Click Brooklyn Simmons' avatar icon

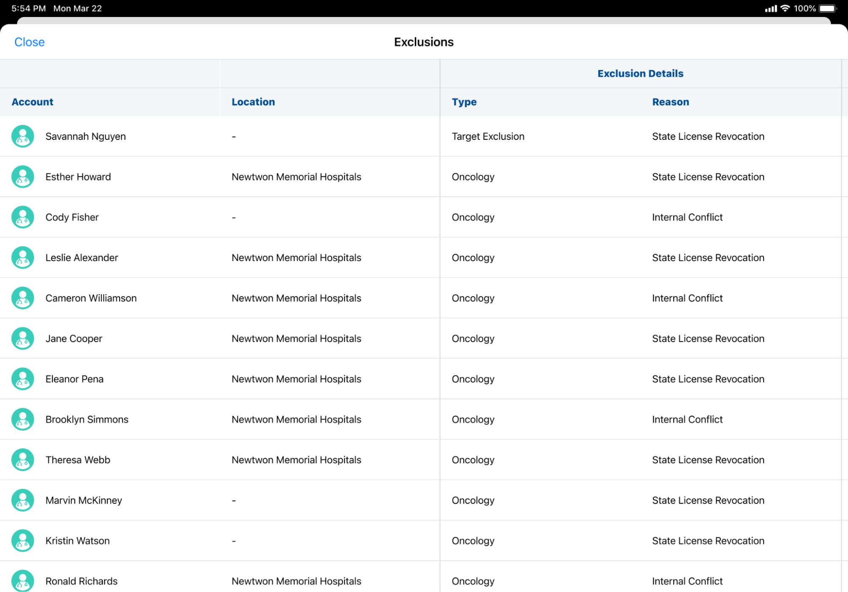tap(22, 419)
